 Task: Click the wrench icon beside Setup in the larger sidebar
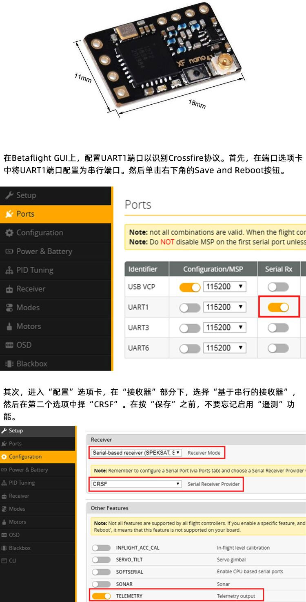[9, 195]
